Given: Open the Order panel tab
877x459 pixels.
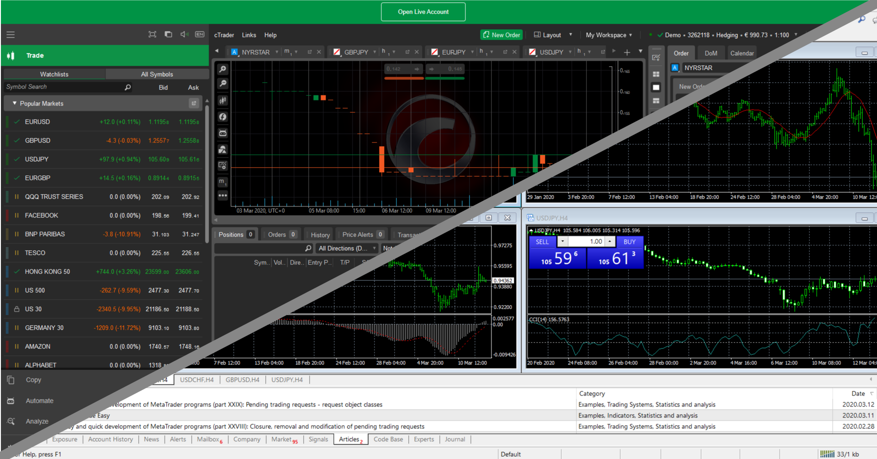Looking at the screenshot, I should [x=681, y=53].
